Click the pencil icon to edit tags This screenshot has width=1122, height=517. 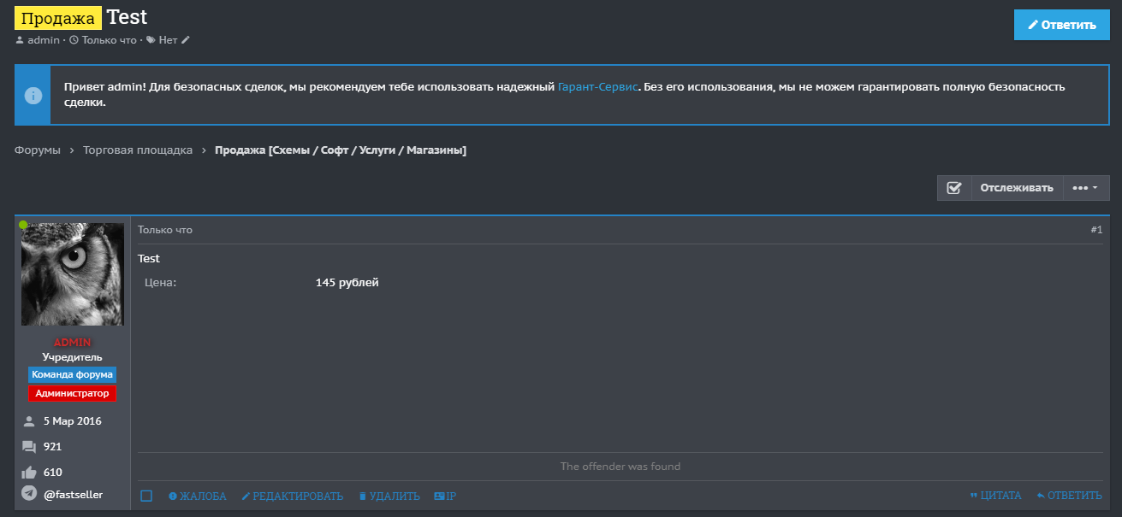point(186,40)
